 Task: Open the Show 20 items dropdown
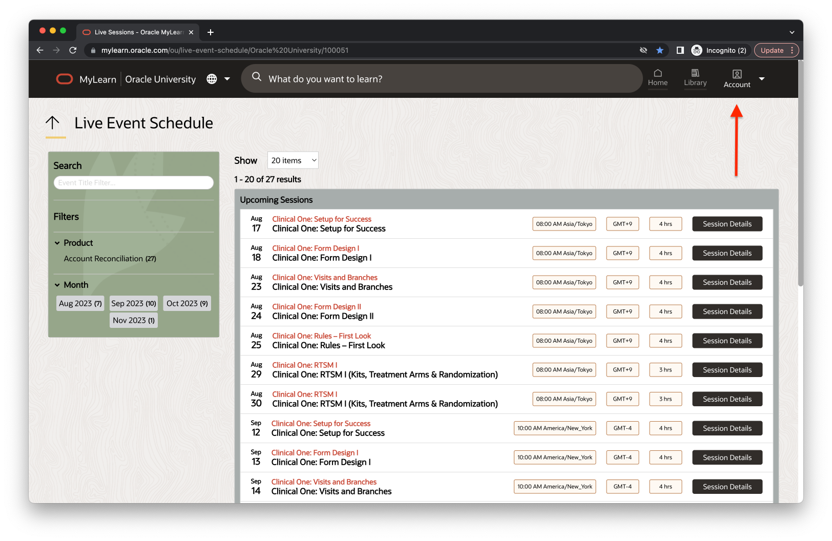pos(293,160)
